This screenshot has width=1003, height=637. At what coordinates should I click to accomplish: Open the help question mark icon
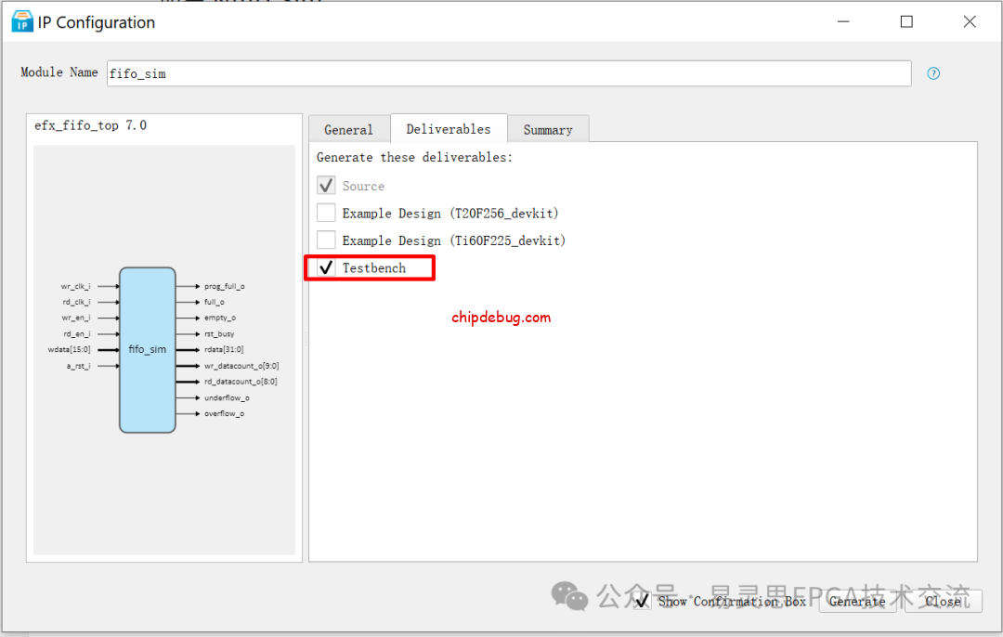click(932, 72)
